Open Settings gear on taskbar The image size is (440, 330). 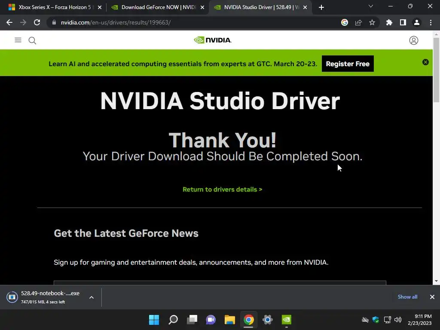267,320
